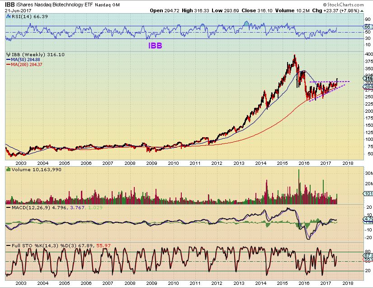Click the MACD(12,26,9) 4.796 label
Screen dimensions: 373x288
tap(40, 208)
